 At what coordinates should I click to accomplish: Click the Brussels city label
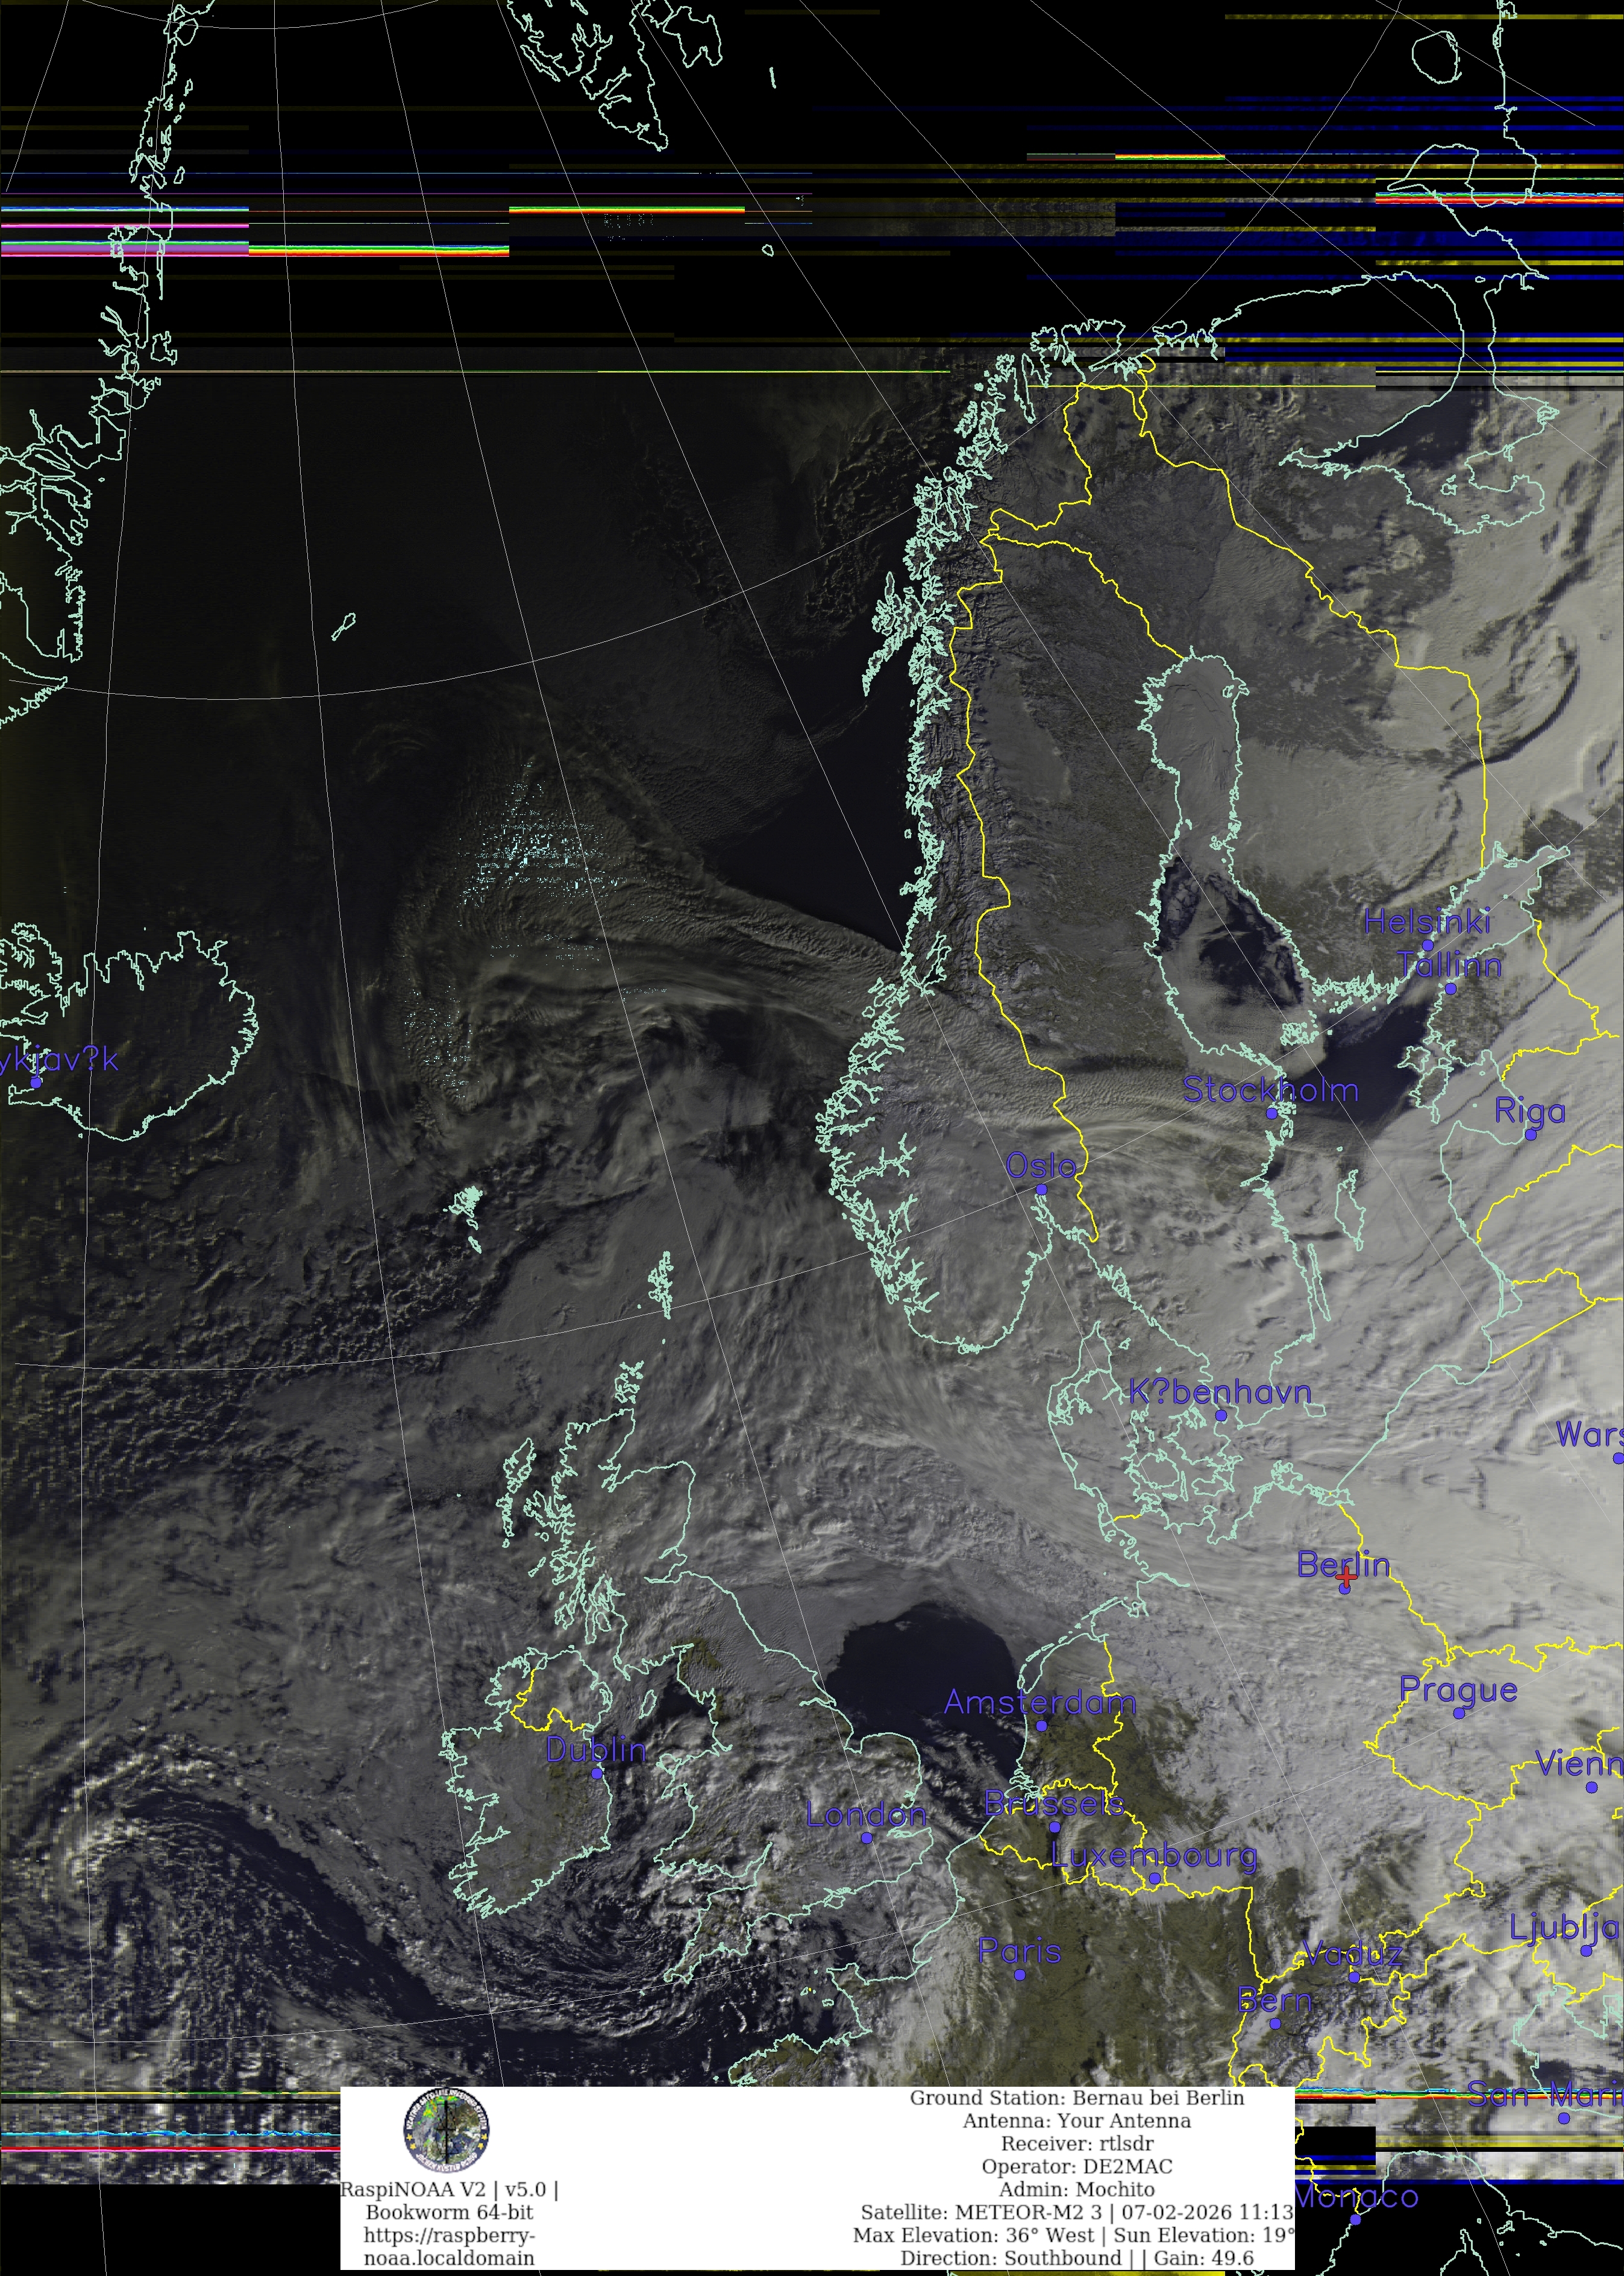[1054, 1803]
